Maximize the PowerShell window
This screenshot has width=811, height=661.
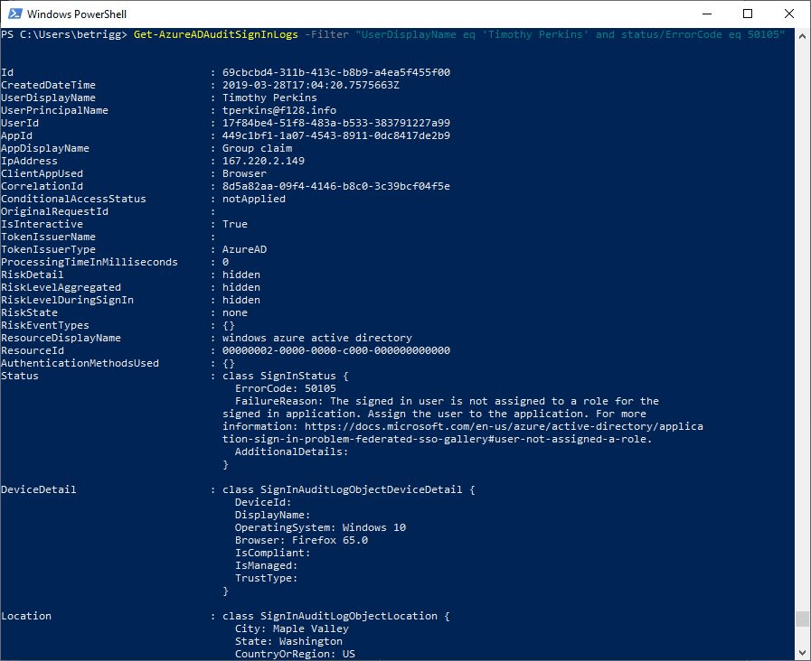[746, 14]
